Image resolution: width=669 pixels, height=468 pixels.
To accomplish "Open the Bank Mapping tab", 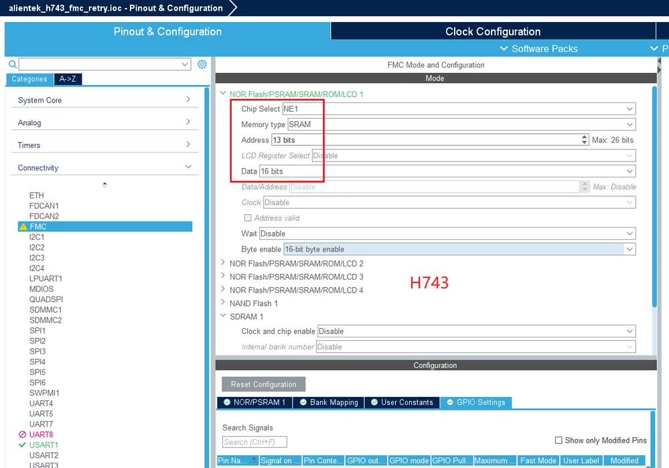I will [x=329, y=402].
